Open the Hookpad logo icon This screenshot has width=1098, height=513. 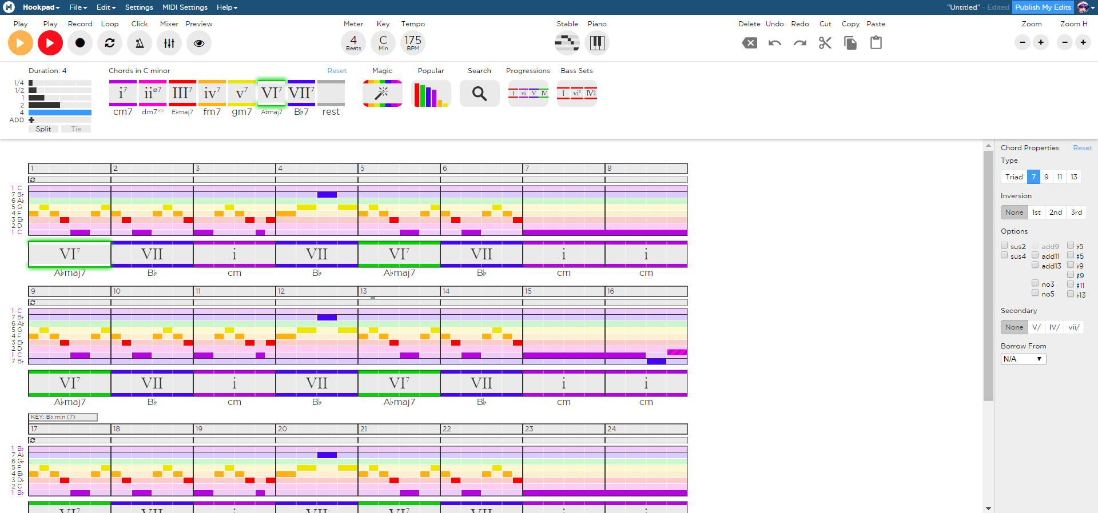click(x=9, y=7)
